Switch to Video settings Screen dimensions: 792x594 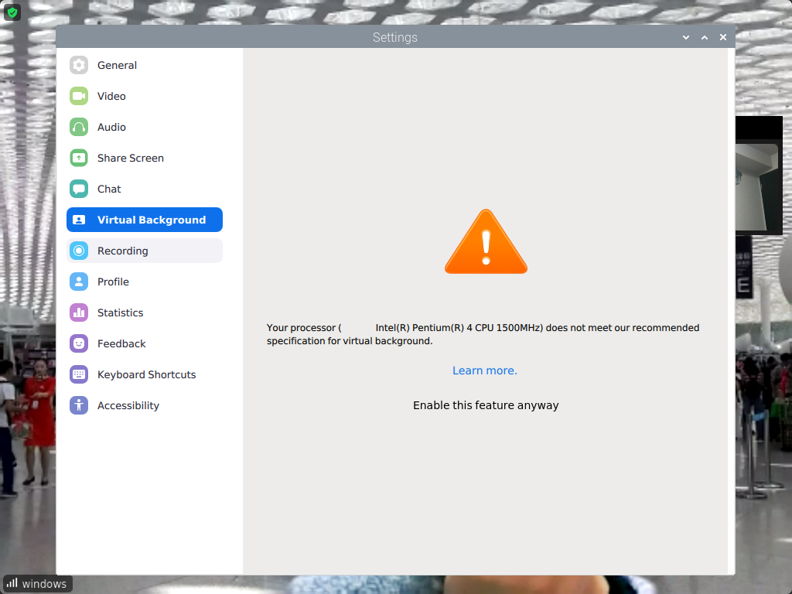[145, 96]
